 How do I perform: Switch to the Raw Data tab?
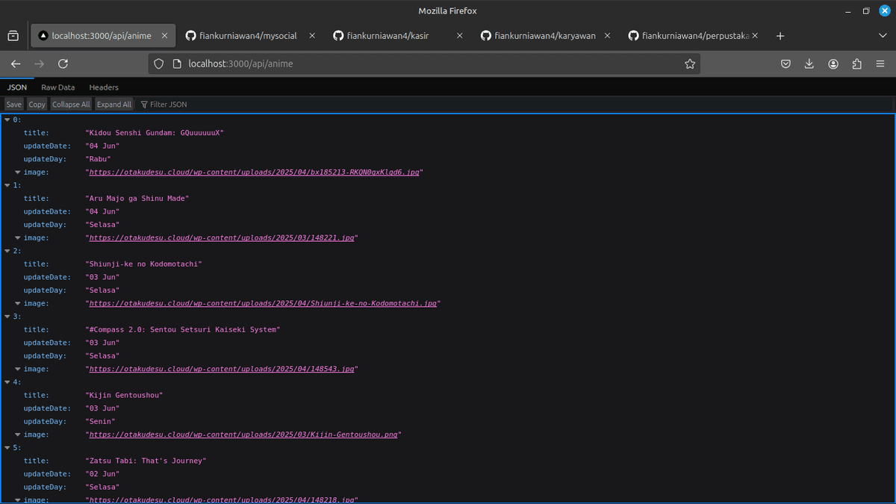tap(57, 87)
